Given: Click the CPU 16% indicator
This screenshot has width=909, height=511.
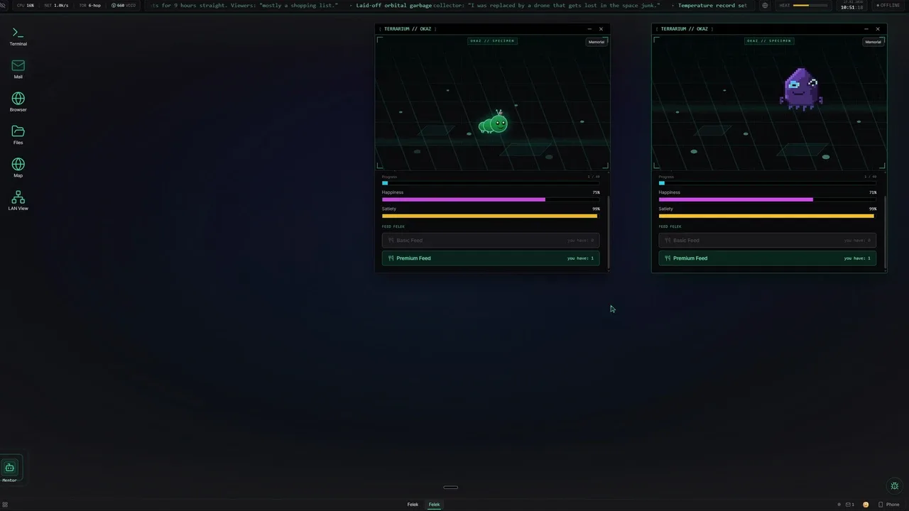Looking at the screenshot, I should point(25,5).
